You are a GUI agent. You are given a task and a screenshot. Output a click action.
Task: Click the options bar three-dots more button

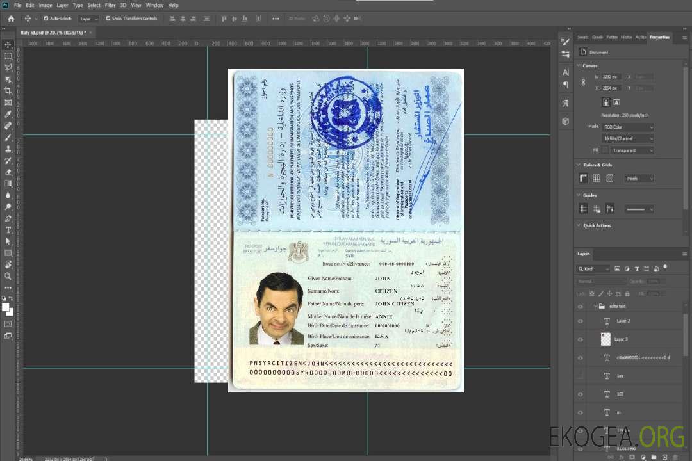[x=276, y=19]
